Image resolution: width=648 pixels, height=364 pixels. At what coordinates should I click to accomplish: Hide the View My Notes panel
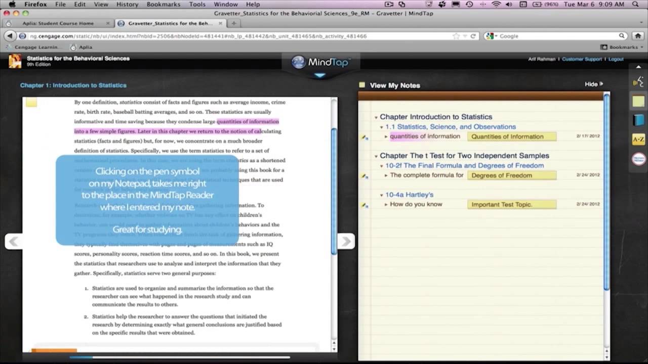coord(594,84)
